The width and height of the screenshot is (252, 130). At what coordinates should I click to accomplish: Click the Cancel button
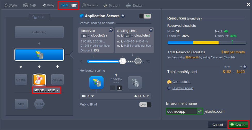pyautogui.click(x=218, y=125)
